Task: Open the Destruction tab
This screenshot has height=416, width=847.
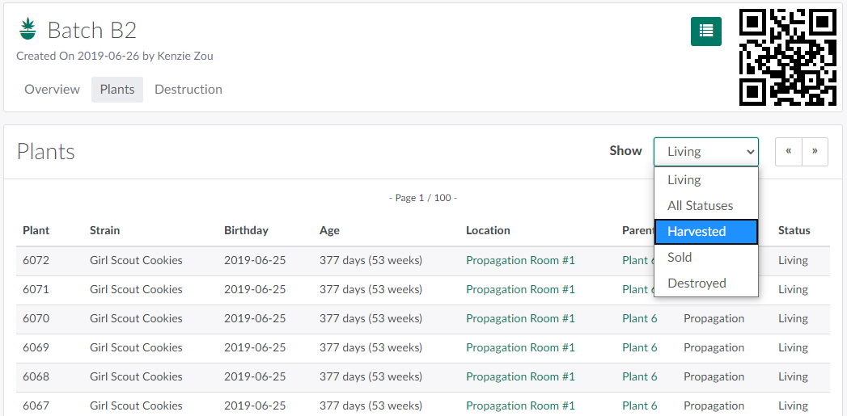Action: click(x=188, y=90)
